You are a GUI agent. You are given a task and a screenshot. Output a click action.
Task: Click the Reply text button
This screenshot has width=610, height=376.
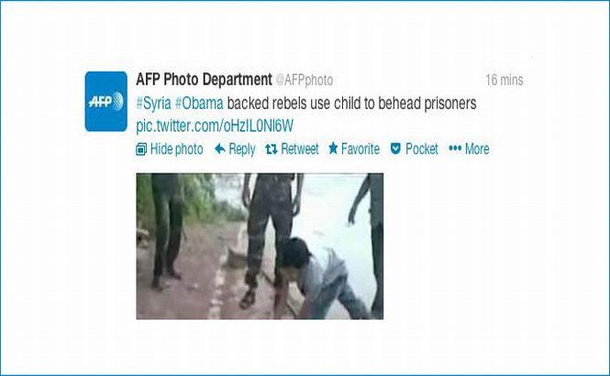(241, 149)
